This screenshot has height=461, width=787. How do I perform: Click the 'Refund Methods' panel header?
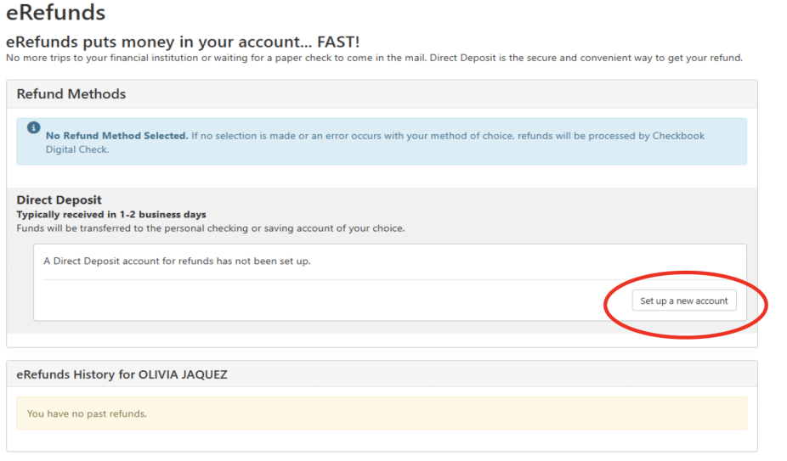tap(382, 93)
